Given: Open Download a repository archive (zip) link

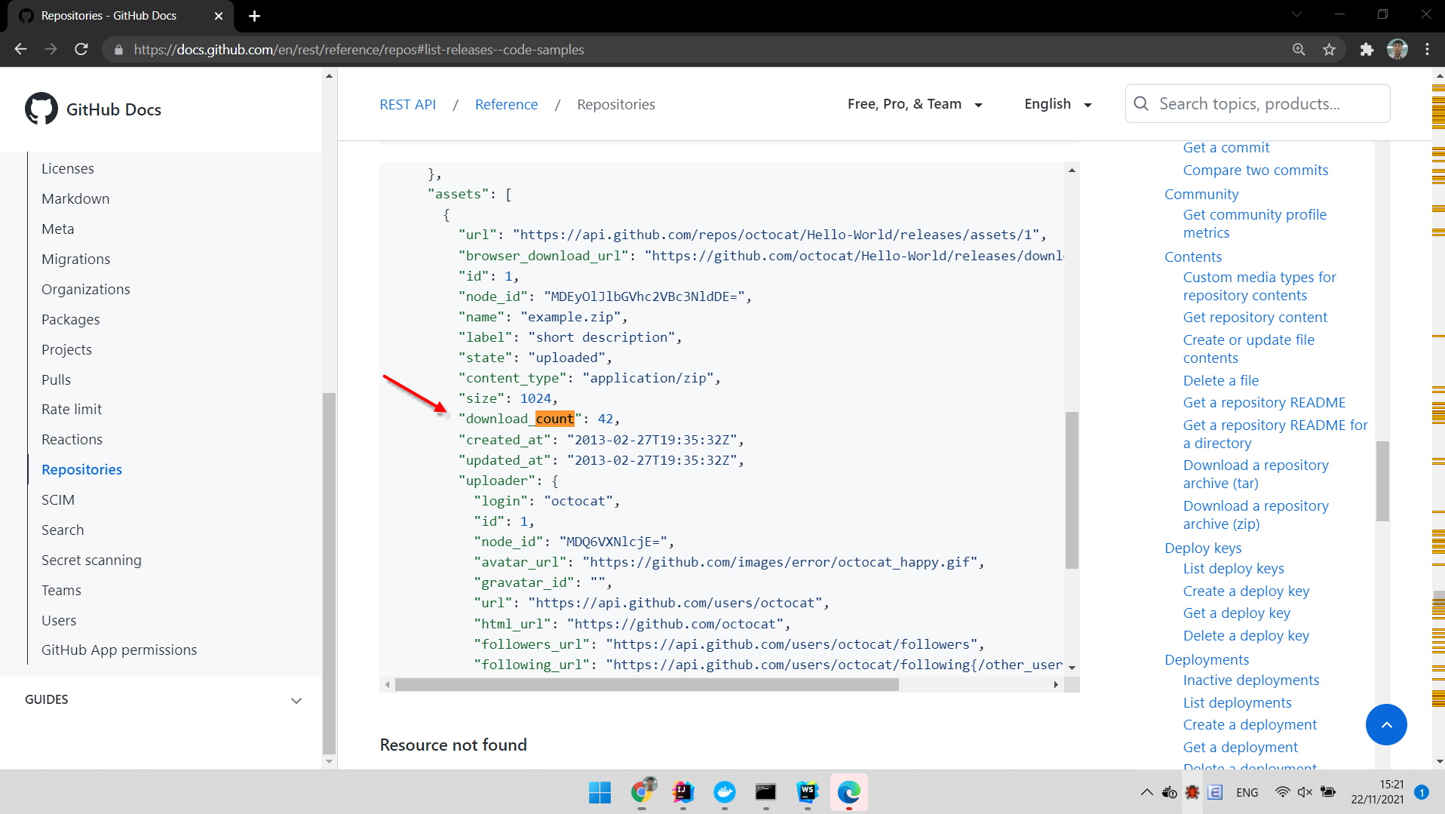Looking at the screenshot, I should click(x=1256, y=515).
